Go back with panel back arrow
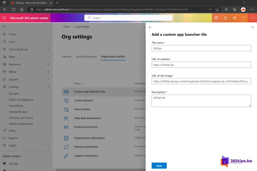This screenshot has height=171, width=257. tap(150, 27)
